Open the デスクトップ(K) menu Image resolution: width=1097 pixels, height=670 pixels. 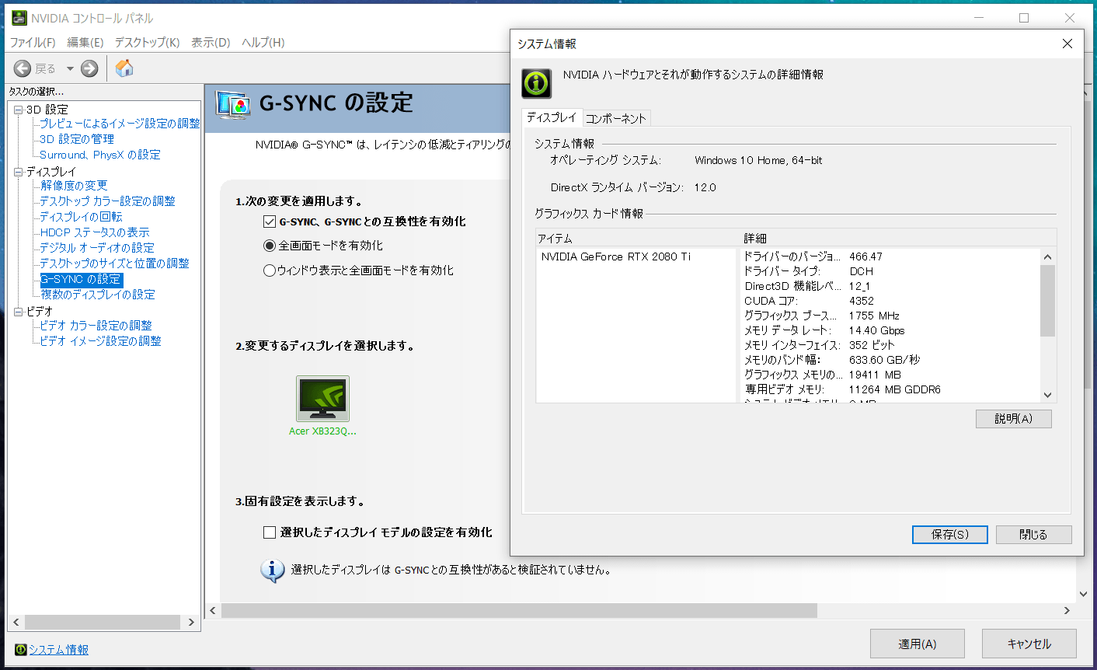click(148, 42)
